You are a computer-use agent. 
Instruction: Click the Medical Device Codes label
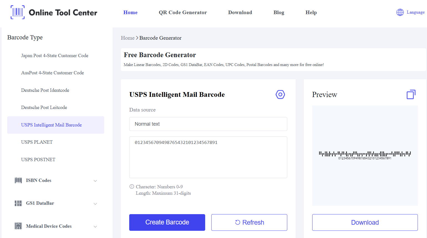[49, 226]
